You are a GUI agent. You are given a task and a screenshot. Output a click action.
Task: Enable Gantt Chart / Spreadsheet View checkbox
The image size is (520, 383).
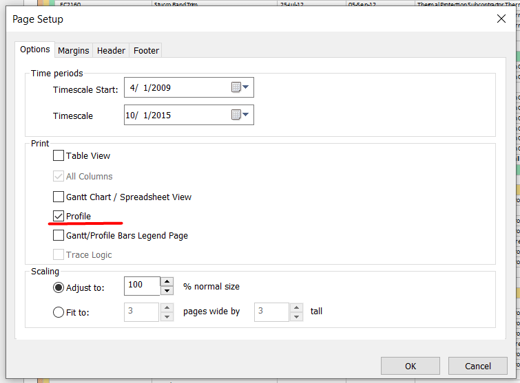(59, 197)
